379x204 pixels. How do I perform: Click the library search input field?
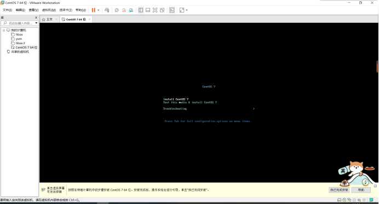tap(19, 23)
